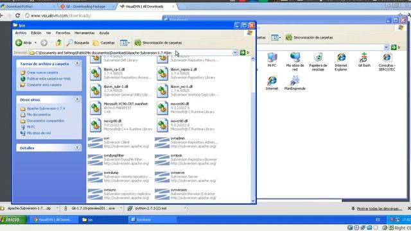Click Crear nueva carpeta link
Screen dimensions: 411x231
point(42,73)
